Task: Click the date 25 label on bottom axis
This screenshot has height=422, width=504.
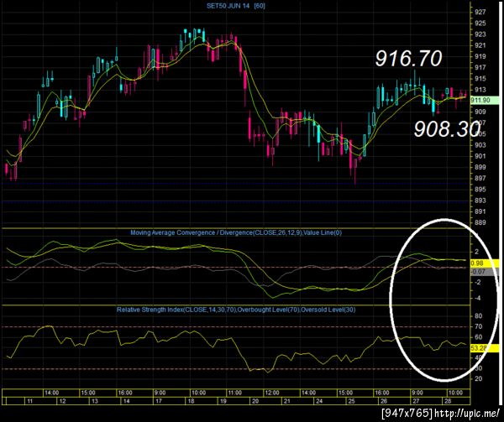Action: point(352,401)
